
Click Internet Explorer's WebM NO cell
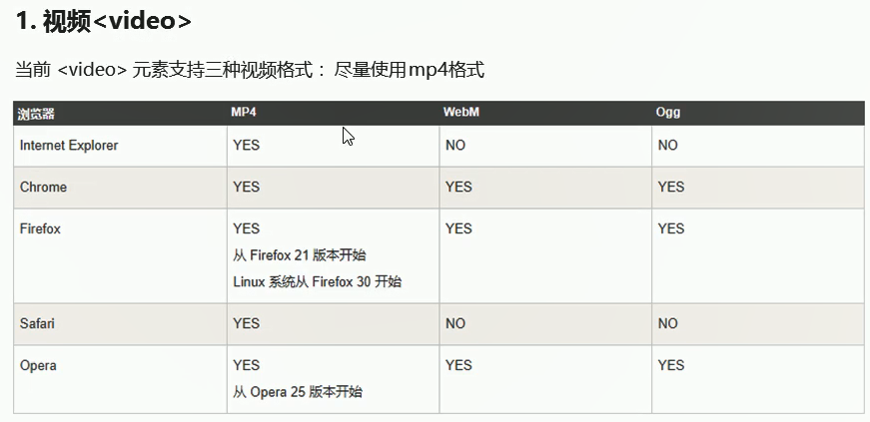coord(455,146)
